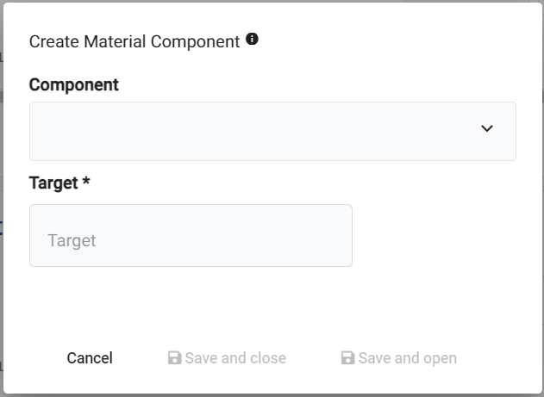Click the Save and close button
The height and width of the screenshot is (397, 544).
(227, 358)
